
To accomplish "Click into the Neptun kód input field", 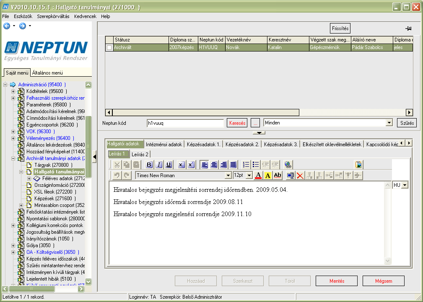I will click(185, 123).
